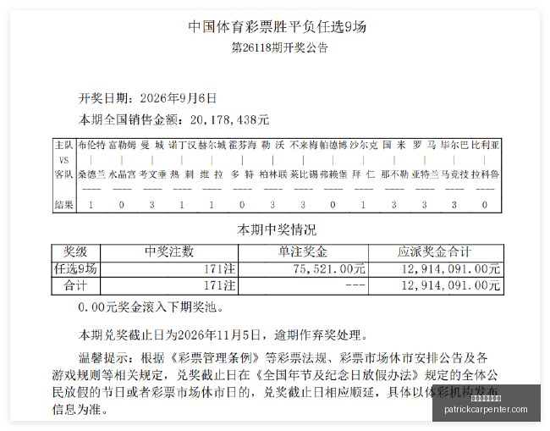Click the 奖级 column header

pyautogui.click(x=75, y=251)
